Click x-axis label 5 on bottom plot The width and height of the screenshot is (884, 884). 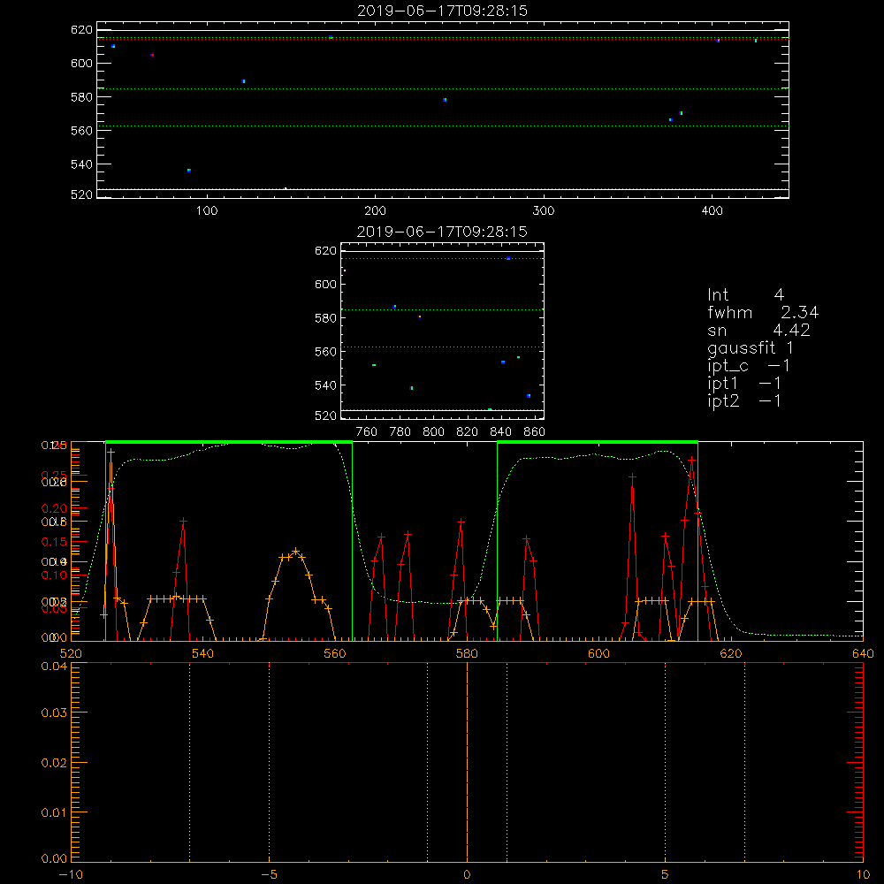click(666, 875)
